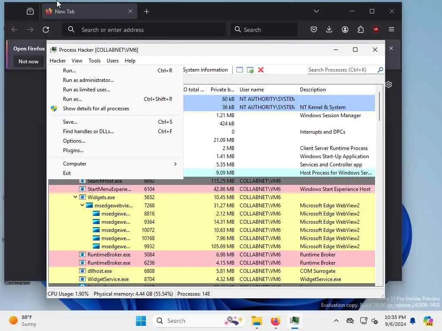The height and width of the screenshot is (331, 442).
Task: Select the RuntimeBroker.exe row PID 6236
Action: [x=212, y=263]
